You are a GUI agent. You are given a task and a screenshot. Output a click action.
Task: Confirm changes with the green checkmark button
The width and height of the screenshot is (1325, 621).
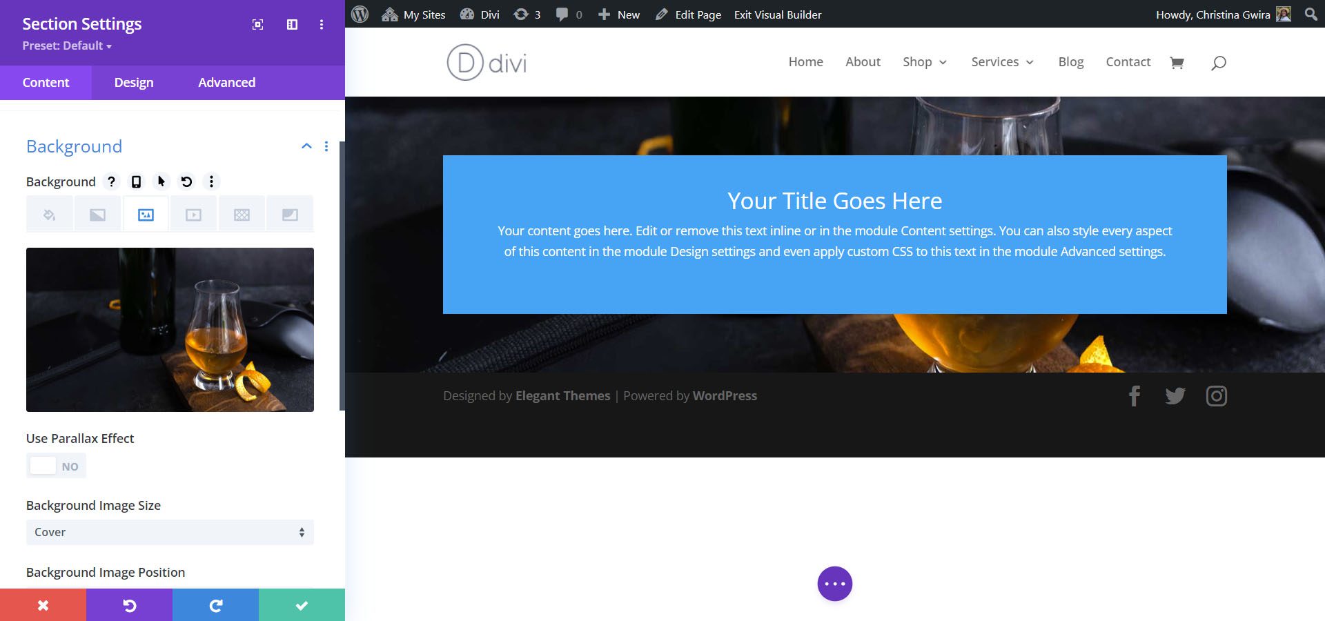[x=302, y=604]
